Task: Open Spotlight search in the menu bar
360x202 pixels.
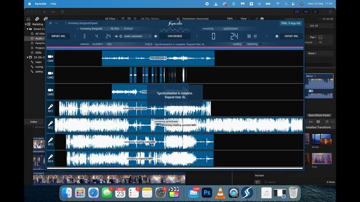Action: point(286,4)
